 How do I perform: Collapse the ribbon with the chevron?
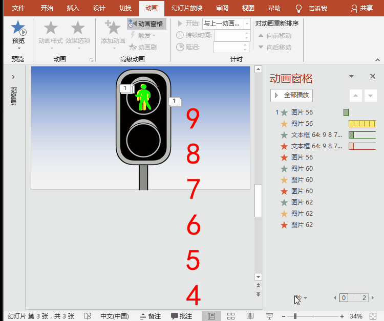[x=377, y=60]
